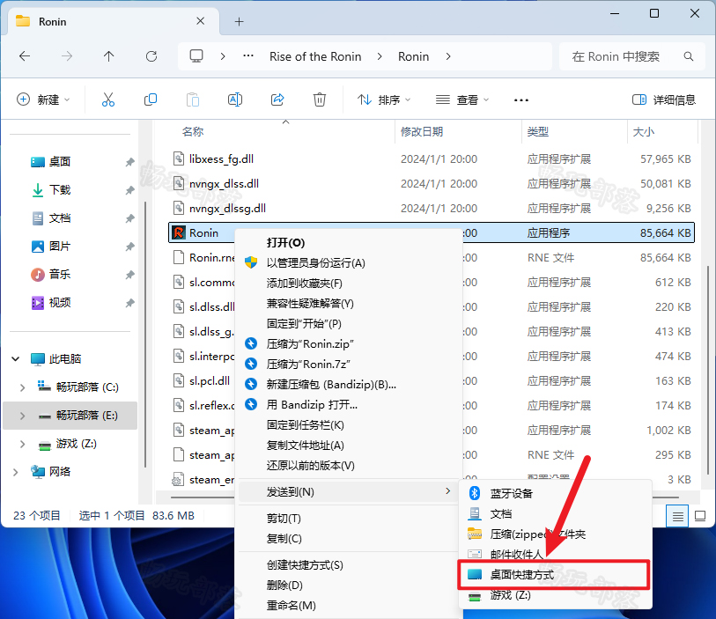Click the Delete trash can icon
Viewport: 716px width, 619px height.
pyautogui.click(x=320, y=99)
